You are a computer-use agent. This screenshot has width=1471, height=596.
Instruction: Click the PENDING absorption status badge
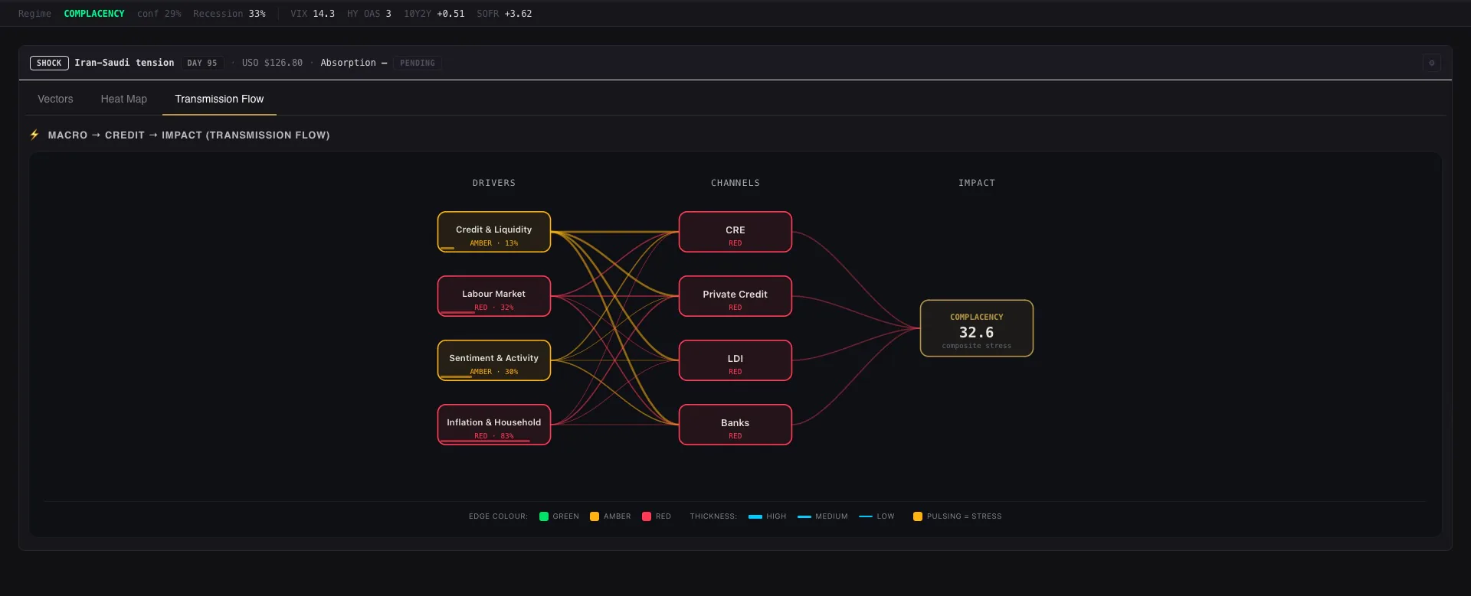[417, 63]
